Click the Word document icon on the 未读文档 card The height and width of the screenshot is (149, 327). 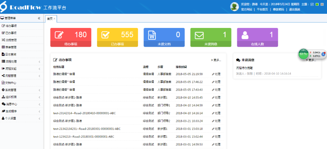152,35
